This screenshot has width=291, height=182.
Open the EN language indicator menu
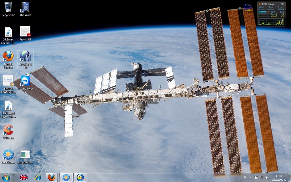click(244, 177)
